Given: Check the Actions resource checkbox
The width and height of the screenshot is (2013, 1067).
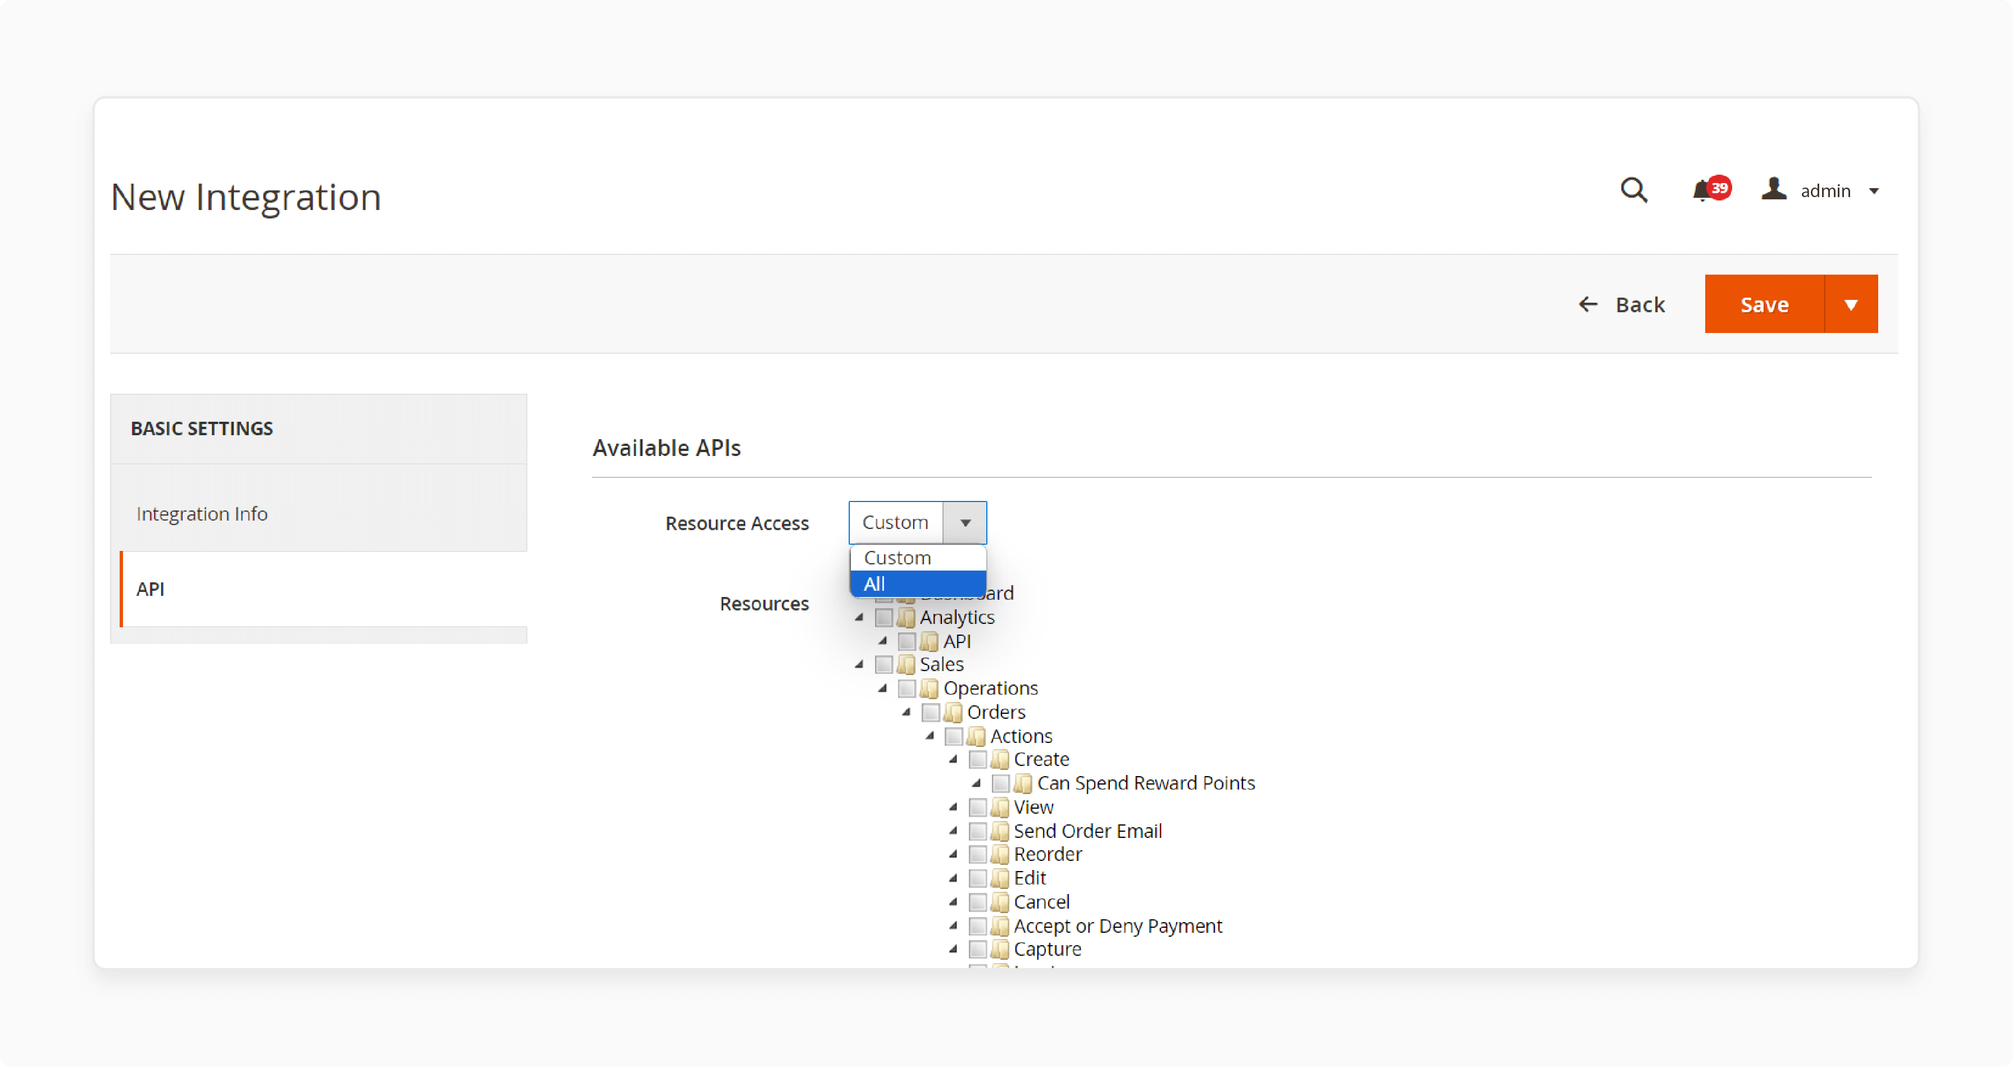Looking at the screenshot, I should (x=954, y=737).
